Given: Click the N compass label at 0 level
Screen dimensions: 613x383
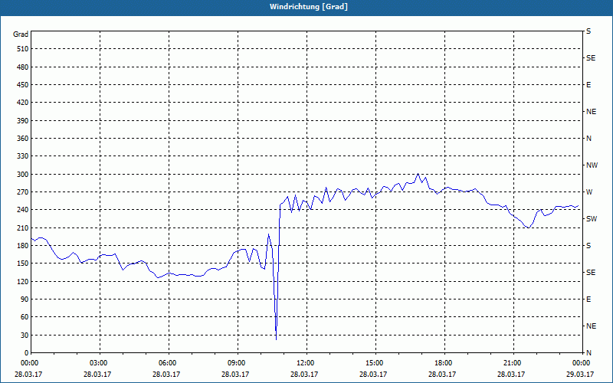Looking at the screenshot, I should pyautogui.click(x=589, y=352).
